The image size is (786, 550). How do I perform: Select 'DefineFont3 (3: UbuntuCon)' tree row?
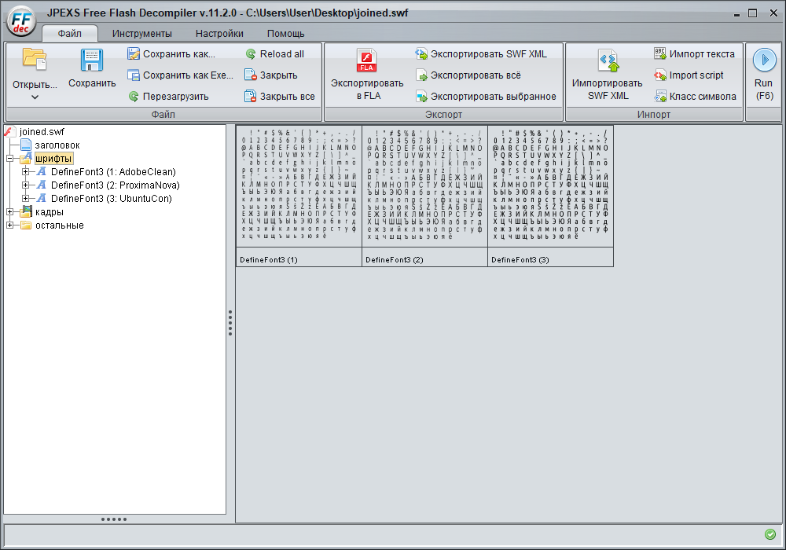coord(112,199)
